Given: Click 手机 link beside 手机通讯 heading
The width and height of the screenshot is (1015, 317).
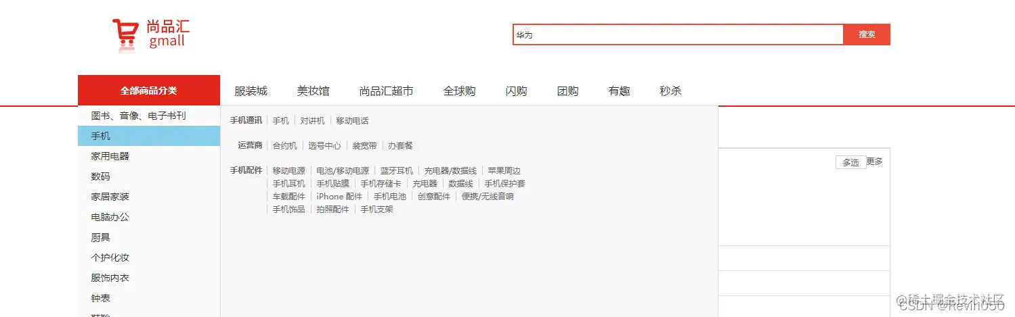Looking at the screenshot, I should click(281, 121).
